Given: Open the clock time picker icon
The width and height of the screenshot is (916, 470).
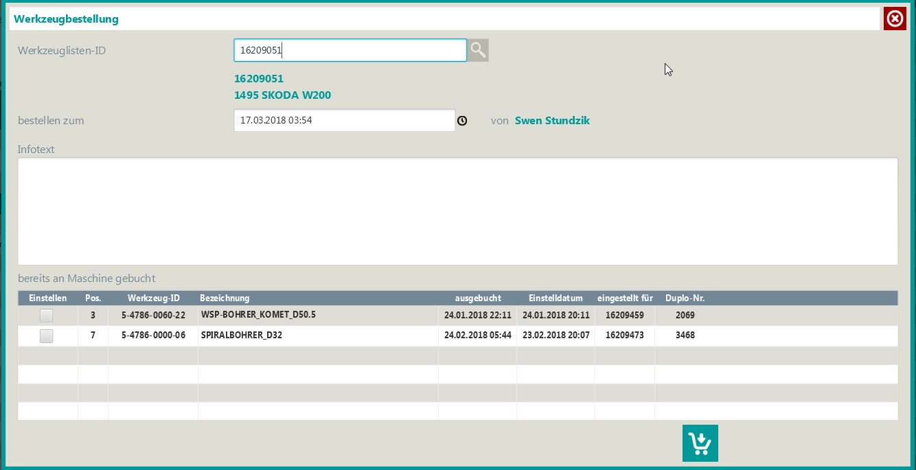Looking at the screenshot, I should pos(462,121).
